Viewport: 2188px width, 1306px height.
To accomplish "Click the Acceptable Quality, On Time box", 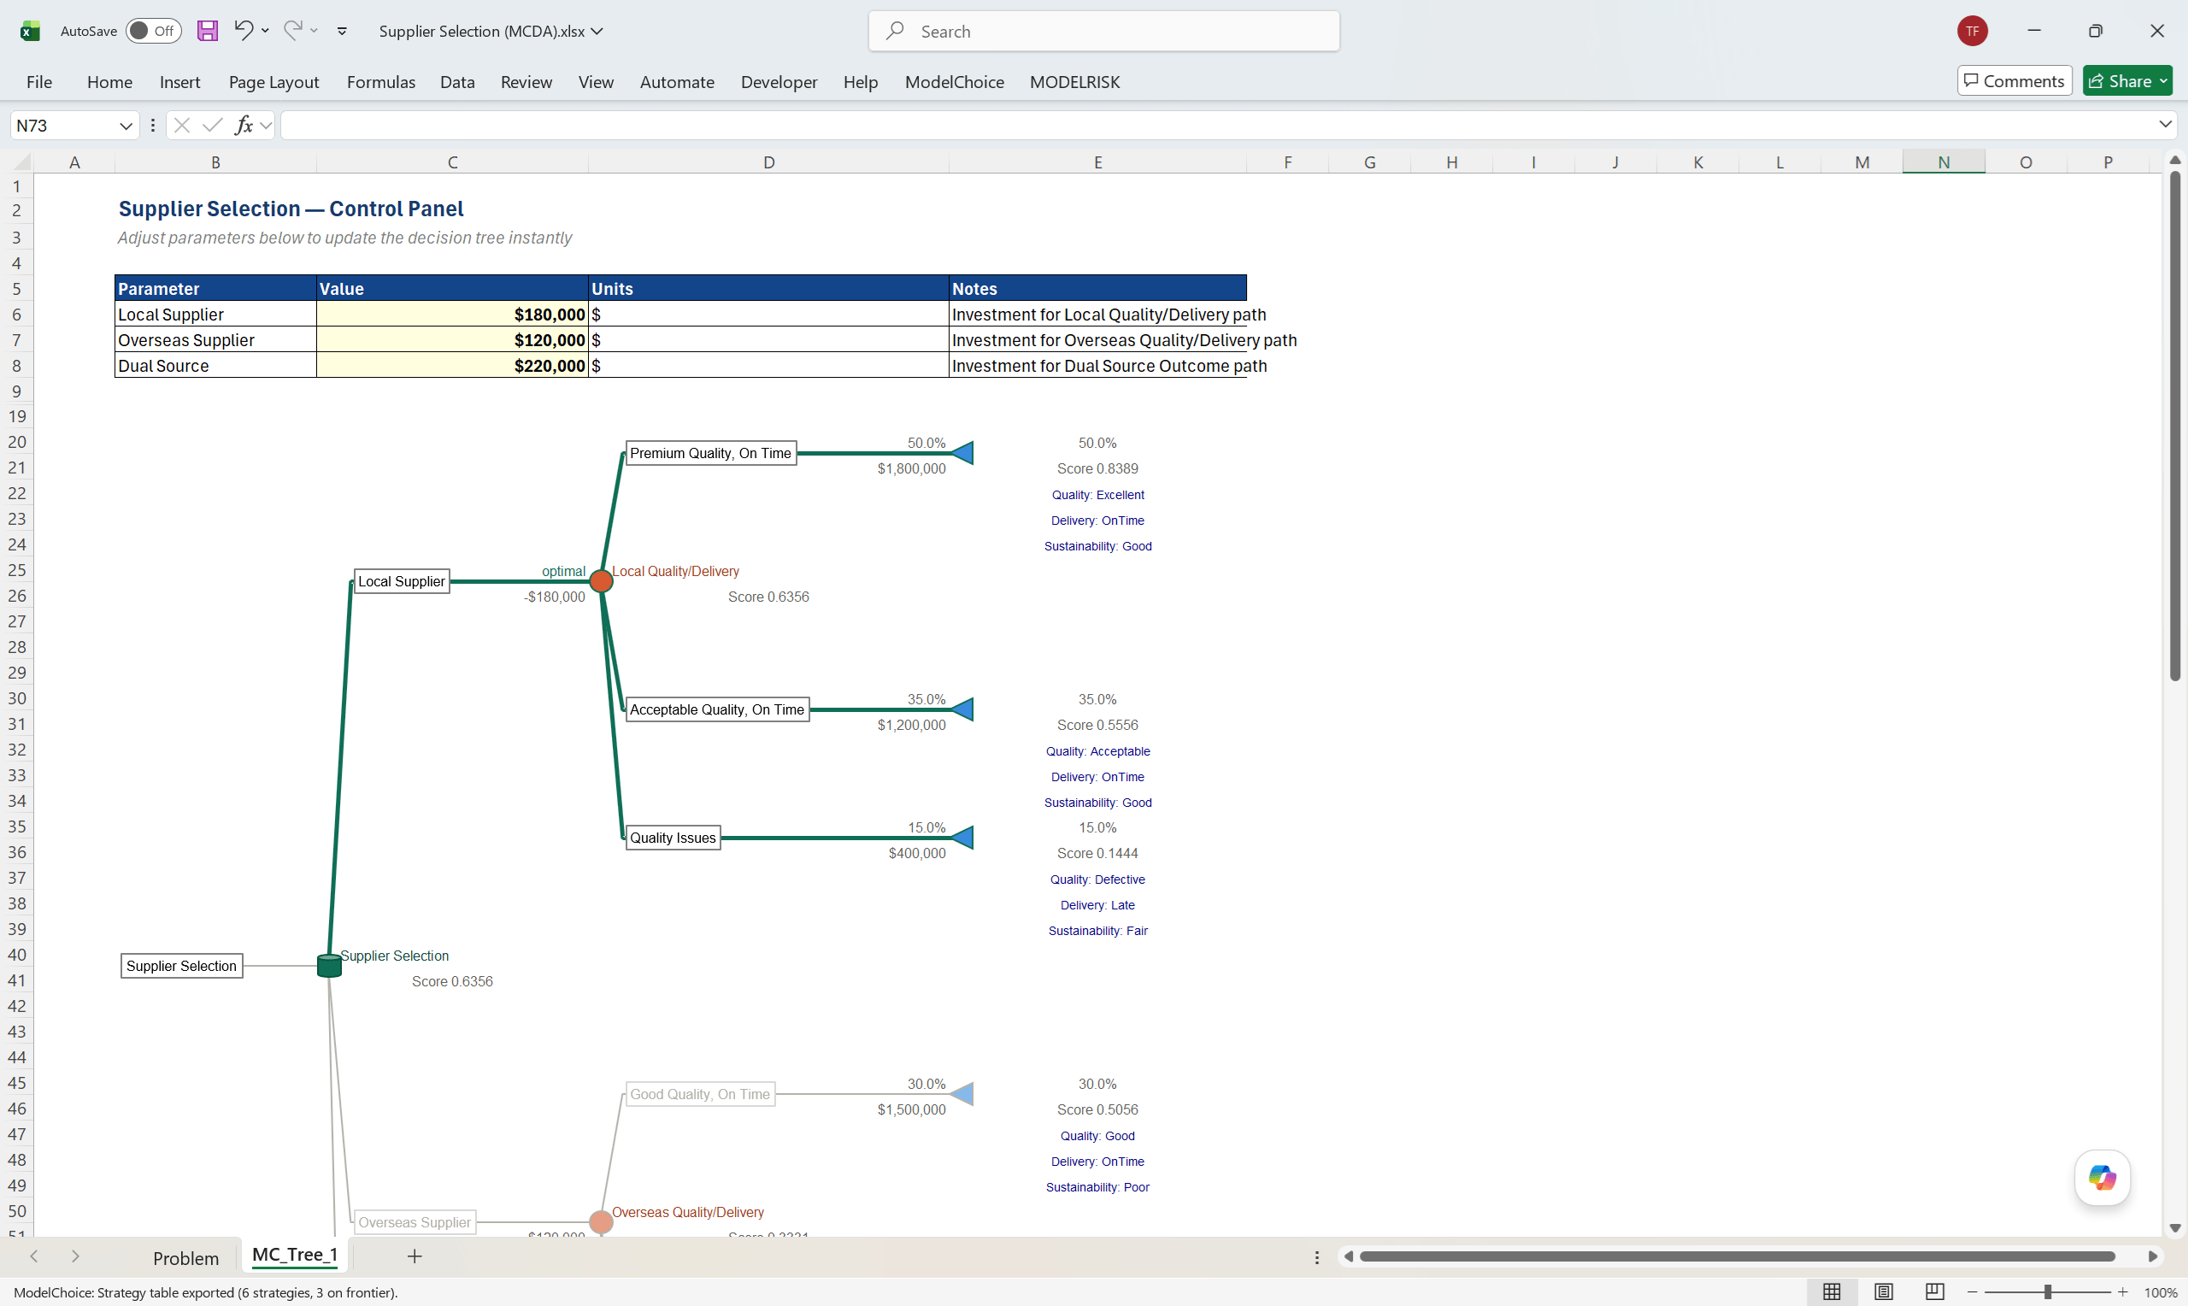I will (717, 709).
